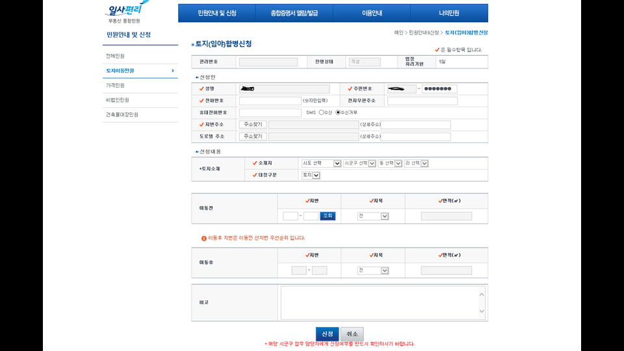Viewport: 624px width, 351px height.
Task: Click the arrow beside 토지이동민원
Action: pyautogui.click(x=173, y=71)
